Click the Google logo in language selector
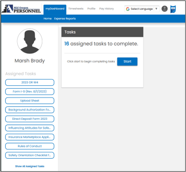186x172 pixels. pos(128,9)
